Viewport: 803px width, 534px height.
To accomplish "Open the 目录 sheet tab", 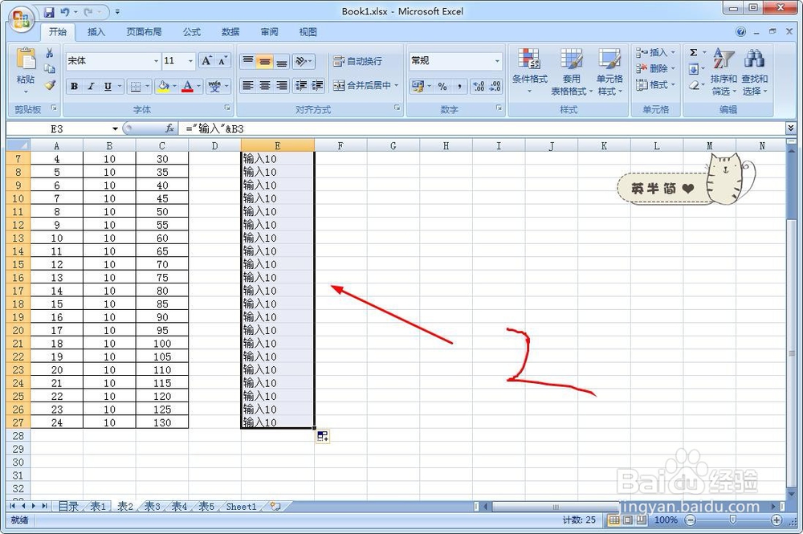I will click(69, 507).
